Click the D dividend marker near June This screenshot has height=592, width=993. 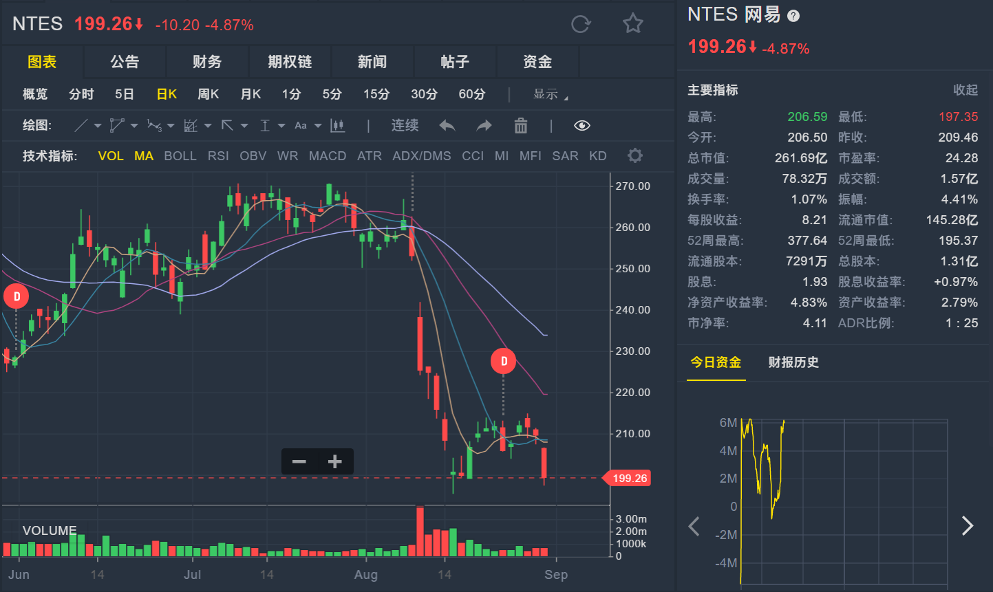(x=17, y=297)
